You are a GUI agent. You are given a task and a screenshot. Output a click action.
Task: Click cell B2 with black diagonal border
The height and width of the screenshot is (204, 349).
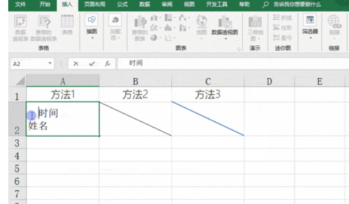(135, 119)
